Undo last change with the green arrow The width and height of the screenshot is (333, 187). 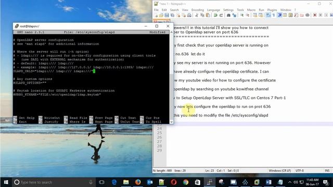(x=215, y=15)
